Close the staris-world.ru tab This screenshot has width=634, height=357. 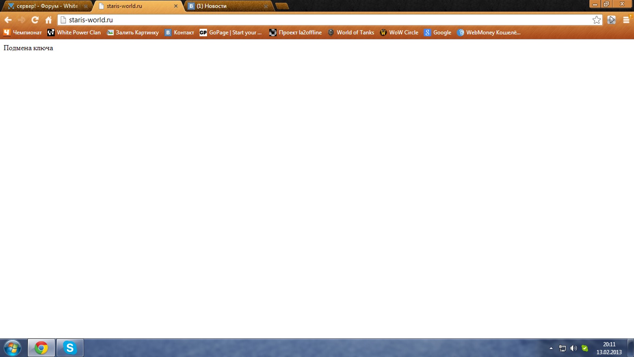click(175, 7)
